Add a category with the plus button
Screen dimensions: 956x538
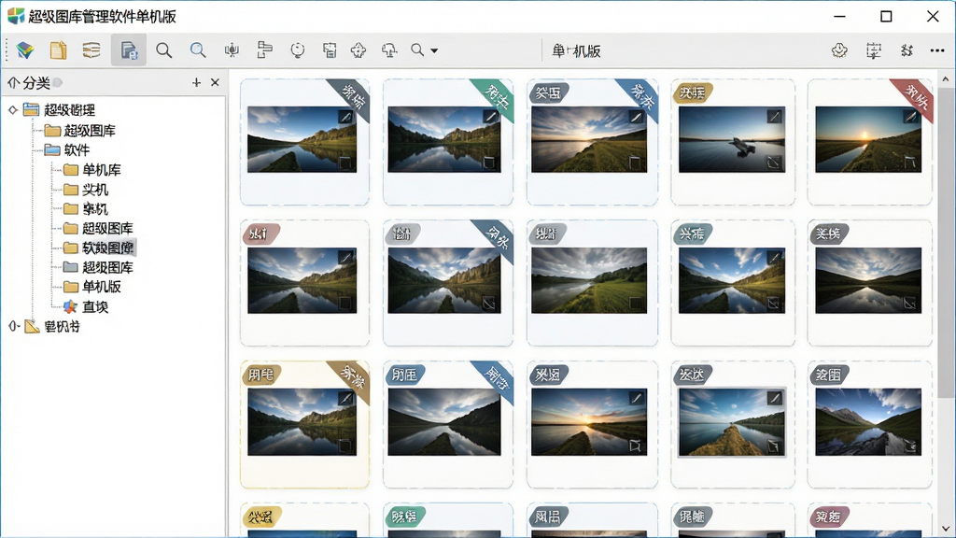point(196,82)
